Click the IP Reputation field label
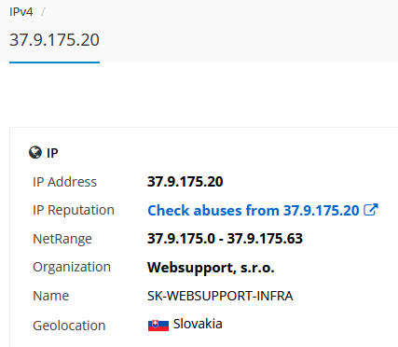The width and height of the screenshot is (398, 347). pyautogui.click(x=74, y=210)
